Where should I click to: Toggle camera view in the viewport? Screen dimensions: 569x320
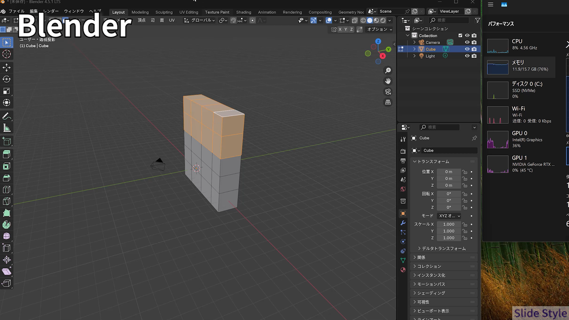click(388, 92)
